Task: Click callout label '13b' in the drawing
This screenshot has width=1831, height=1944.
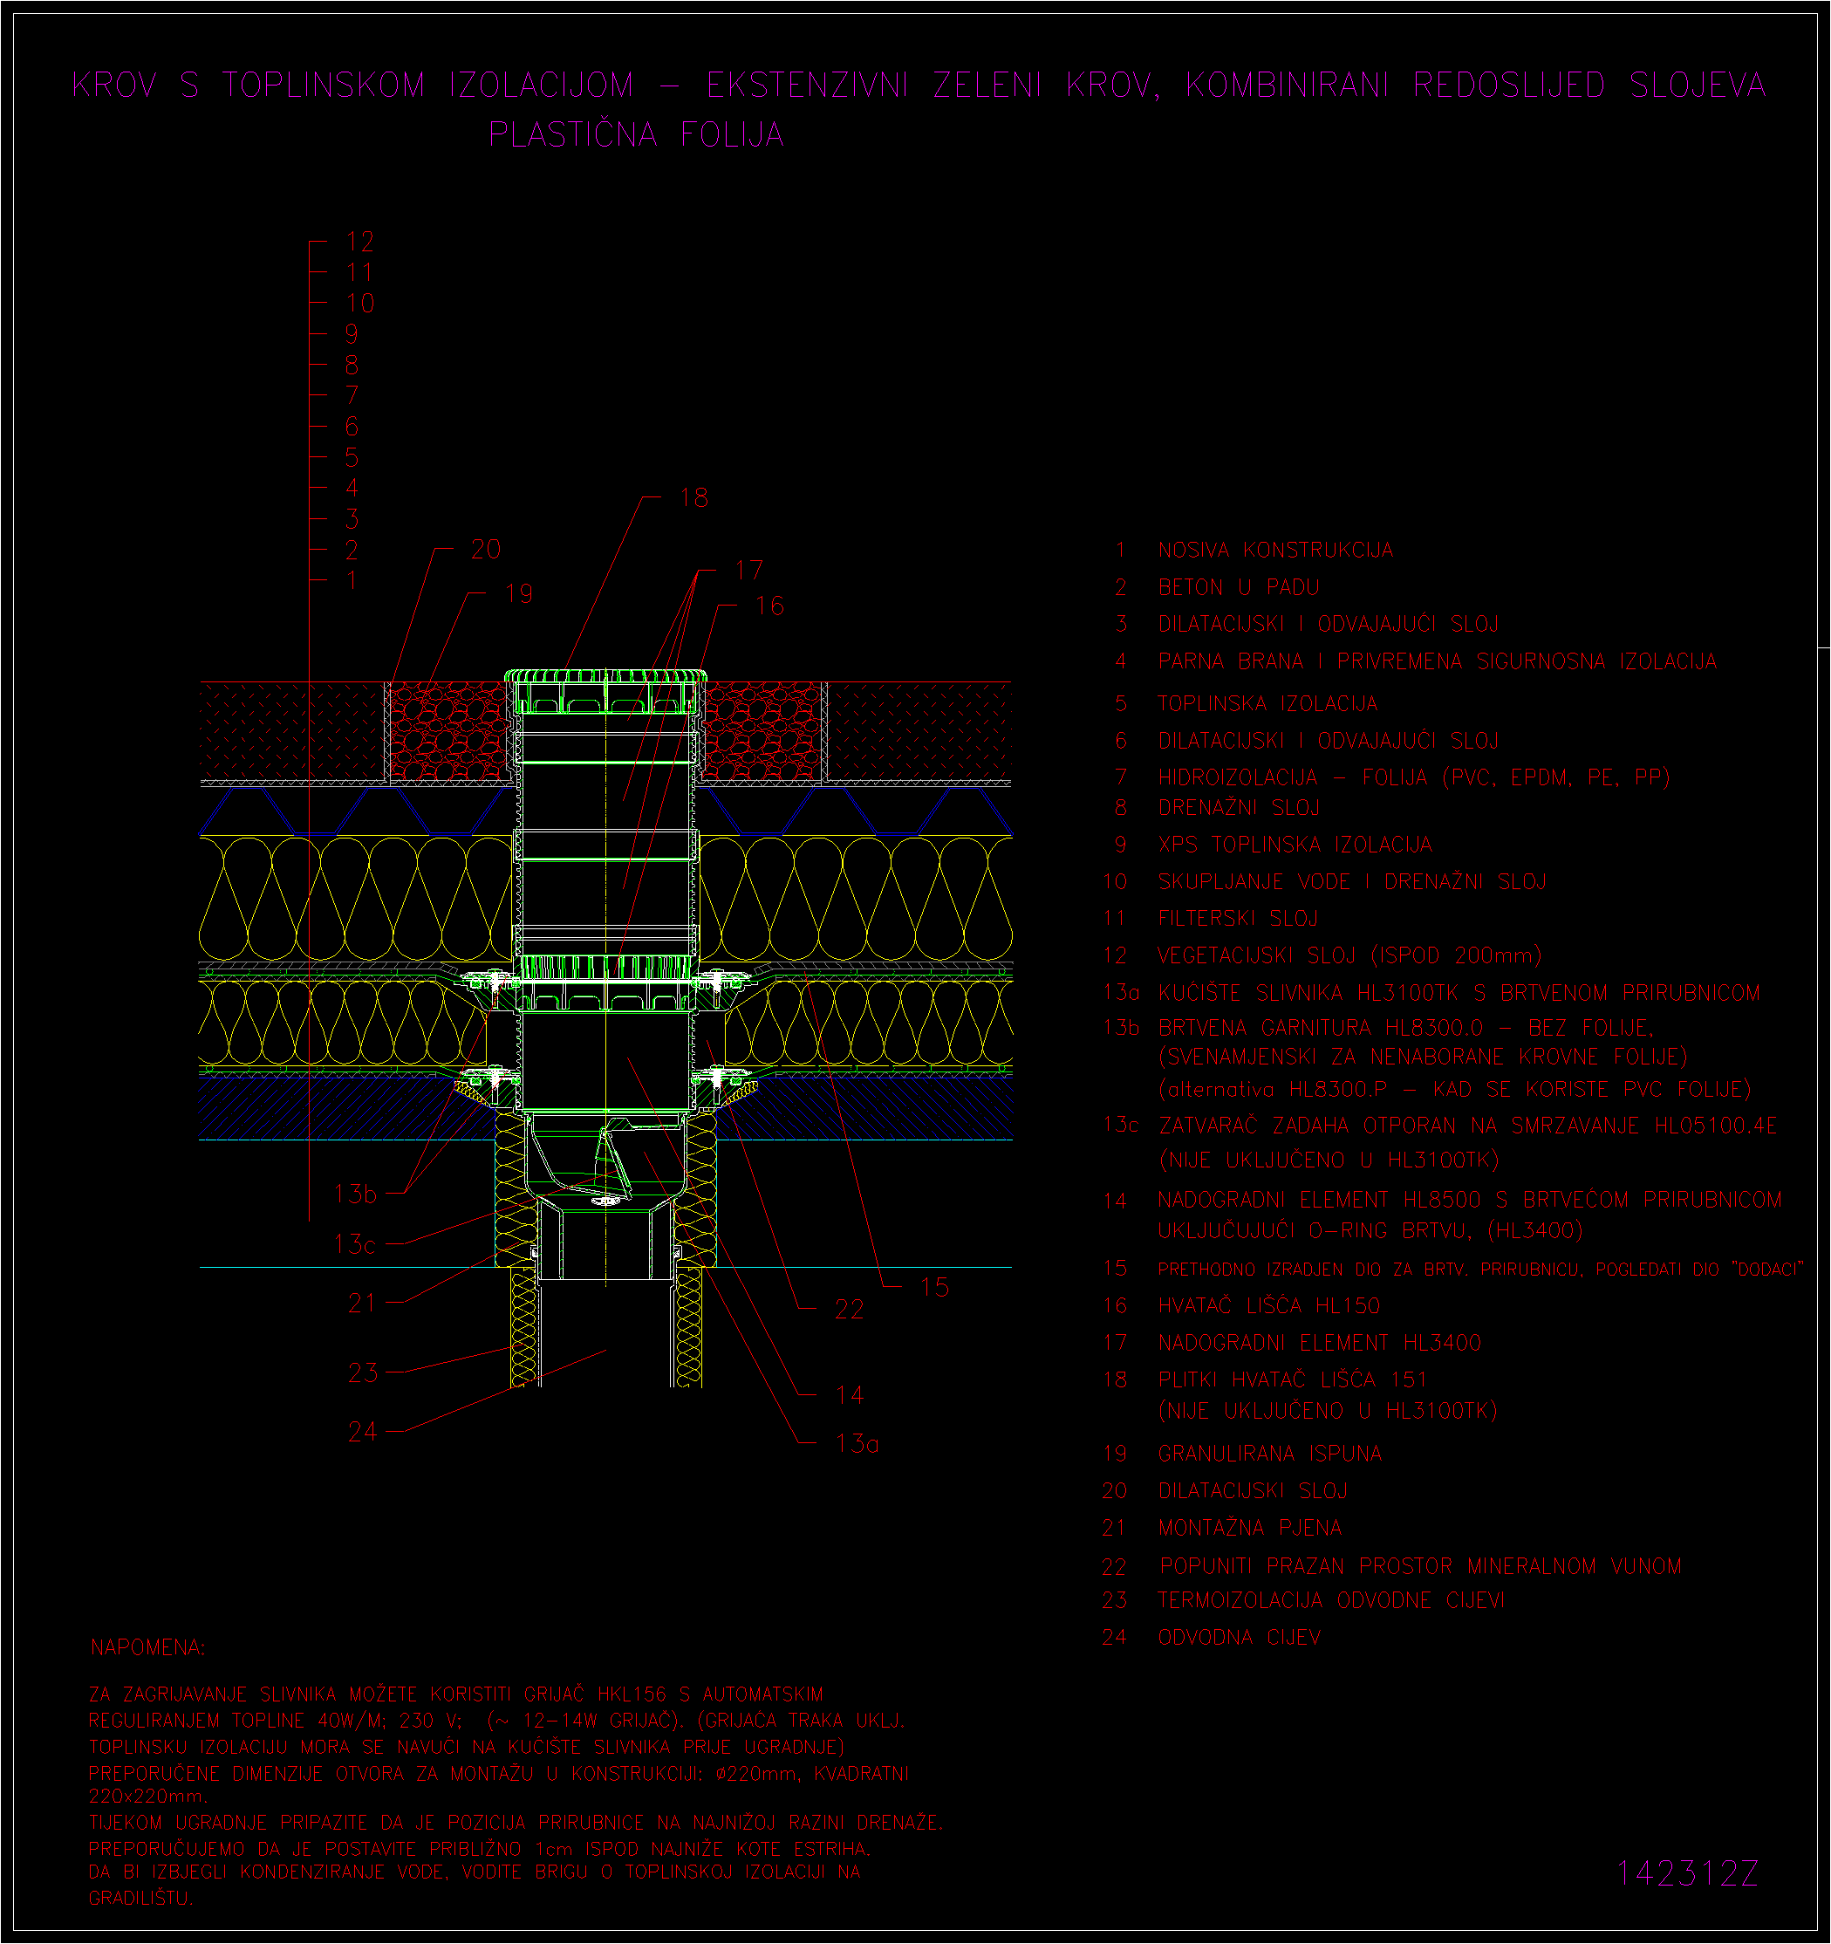Action: pyautogui.click(x=355, y=1194)
